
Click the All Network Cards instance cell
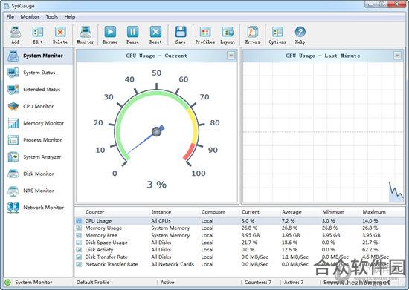[173, 264]
